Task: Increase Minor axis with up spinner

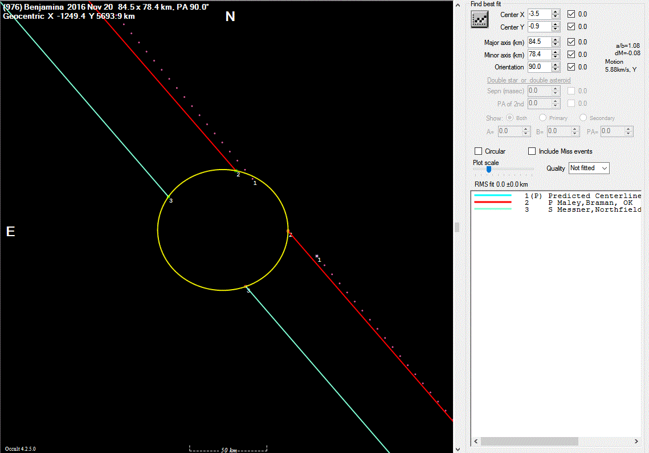Action: tap(556, 52)
